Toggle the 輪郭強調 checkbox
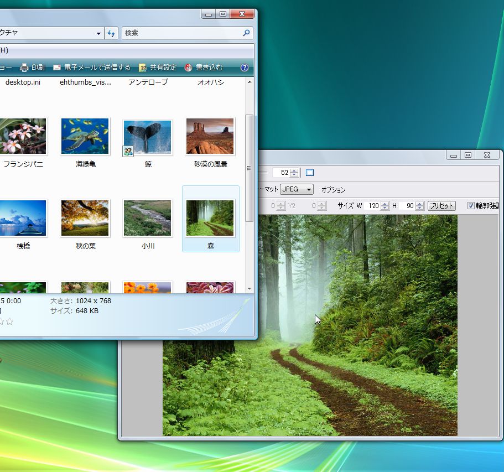This screenshot has height=472, width=504. pyautogui.click(x=471, y=205)
